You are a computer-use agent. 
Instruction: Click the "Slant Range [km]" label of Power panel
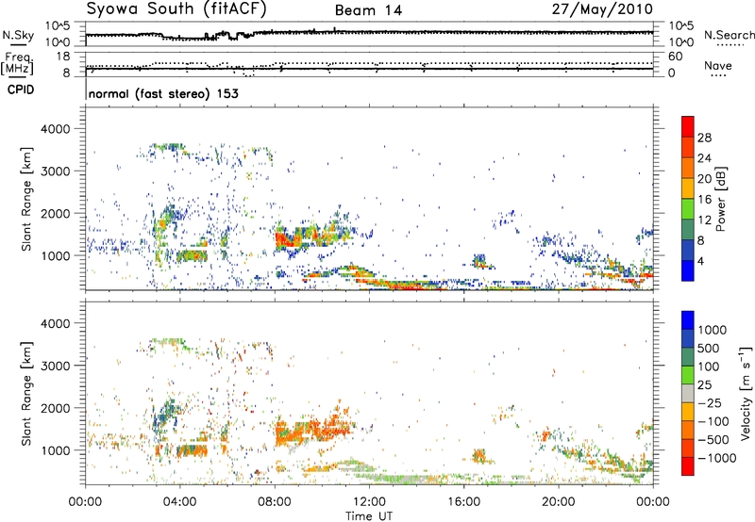(26, 199)
